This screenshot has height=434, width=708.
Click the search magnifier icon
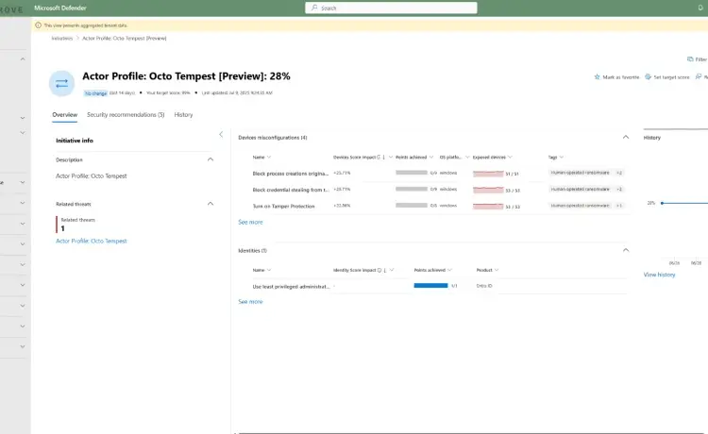click(314, 8)
